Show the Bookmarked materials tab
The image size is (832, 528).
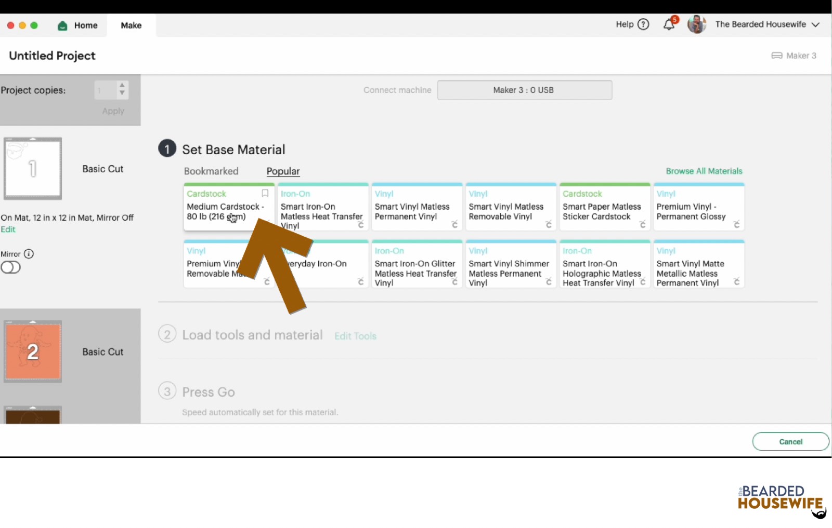pyautogui.click(x=211, y=171)
